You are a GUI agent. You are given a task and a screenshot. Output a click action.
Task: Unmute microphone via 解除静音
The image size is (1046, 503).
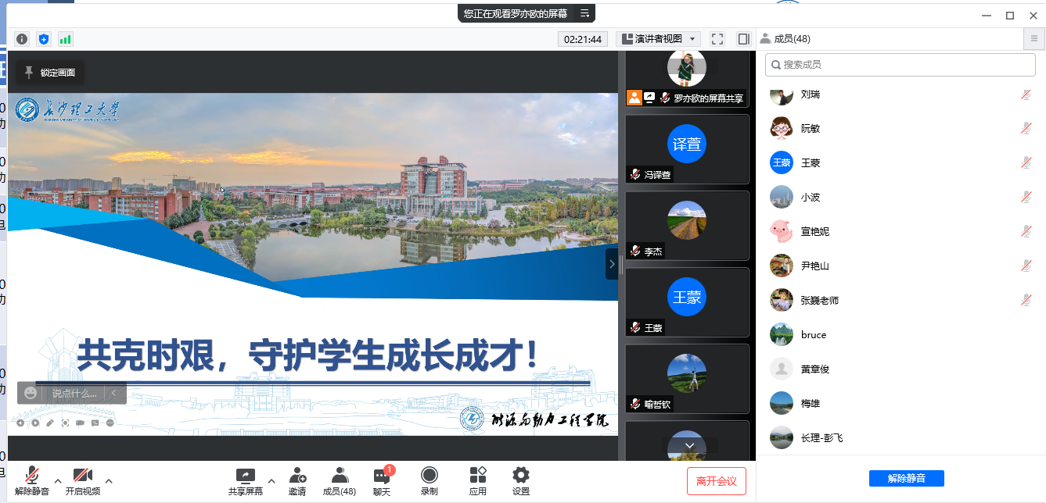click(x=32, y=481)
